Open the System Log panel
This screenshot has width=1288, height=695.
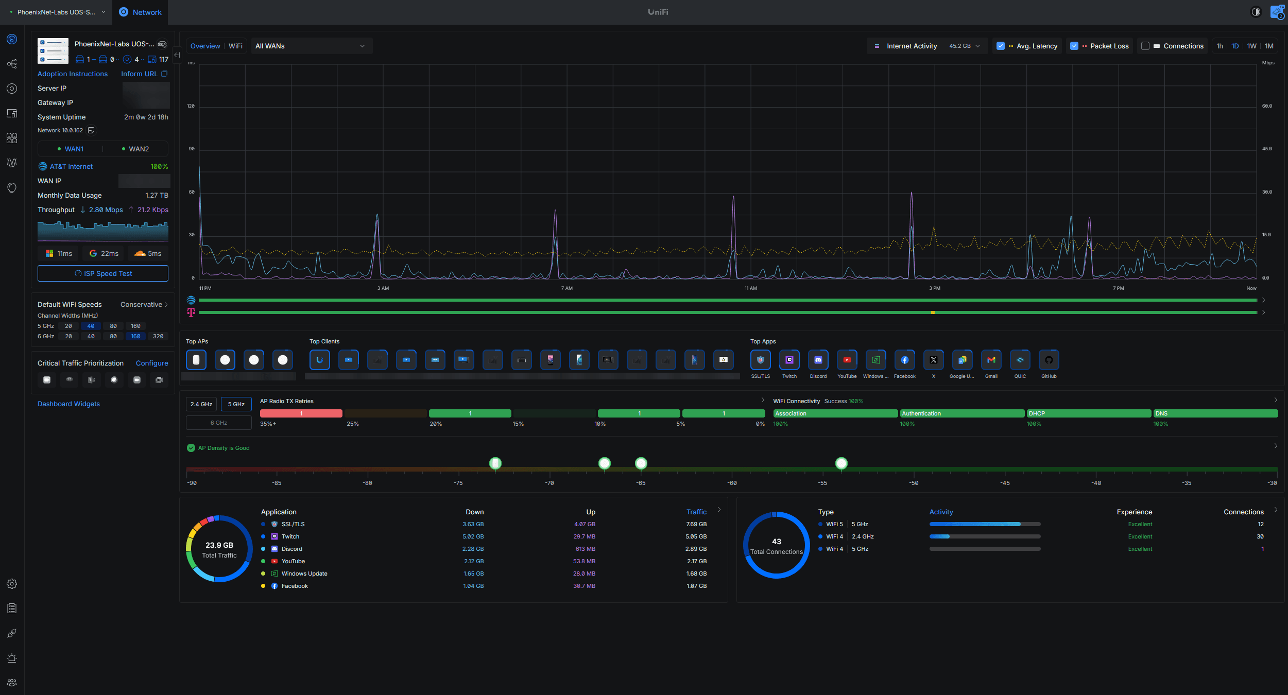(11, 608)
